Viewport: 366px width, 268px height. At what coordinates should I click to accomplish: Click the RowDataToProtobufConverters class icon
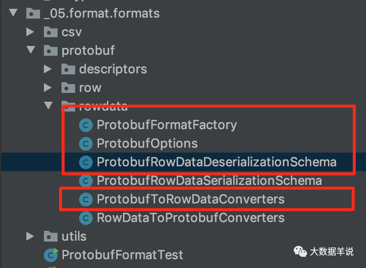coord(86,218)
